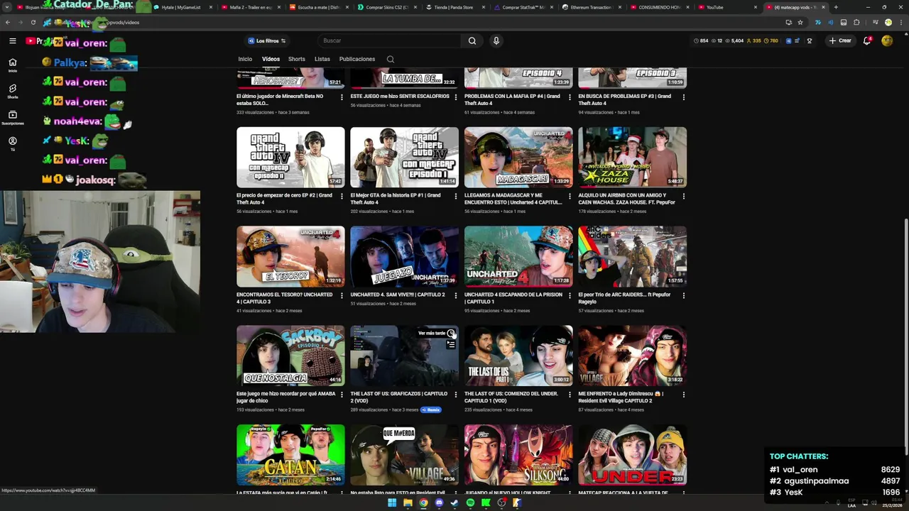This screenshot has width=909, height=511.
Task: Open options for Alquilo un Airbnb video
Action: [x=683, y=197]
